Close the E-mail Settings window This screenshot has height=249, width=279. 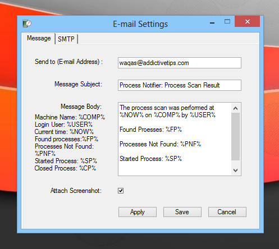[x=247, y=21]
